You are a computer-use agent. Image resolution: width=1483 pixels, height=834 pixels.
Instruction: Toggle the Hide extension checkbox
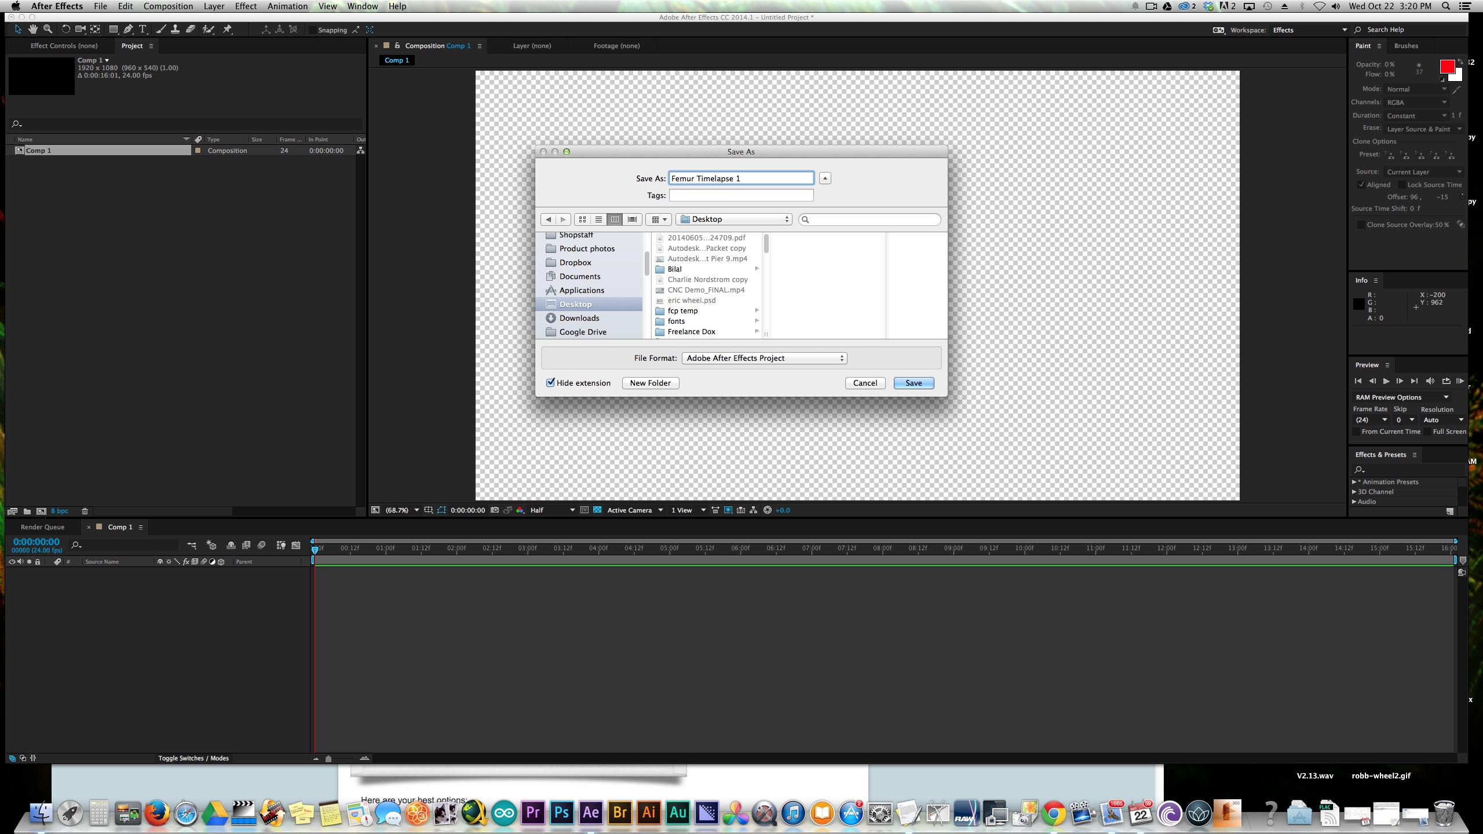(550, 383)
